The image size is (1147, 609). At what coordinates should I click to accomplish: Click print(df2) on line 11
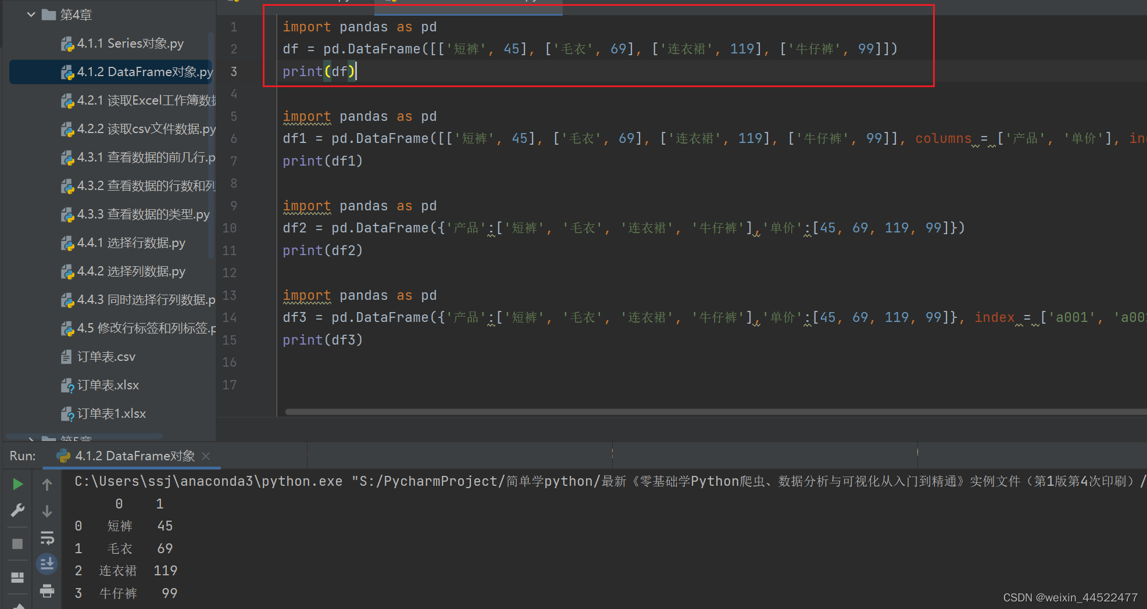323,250
